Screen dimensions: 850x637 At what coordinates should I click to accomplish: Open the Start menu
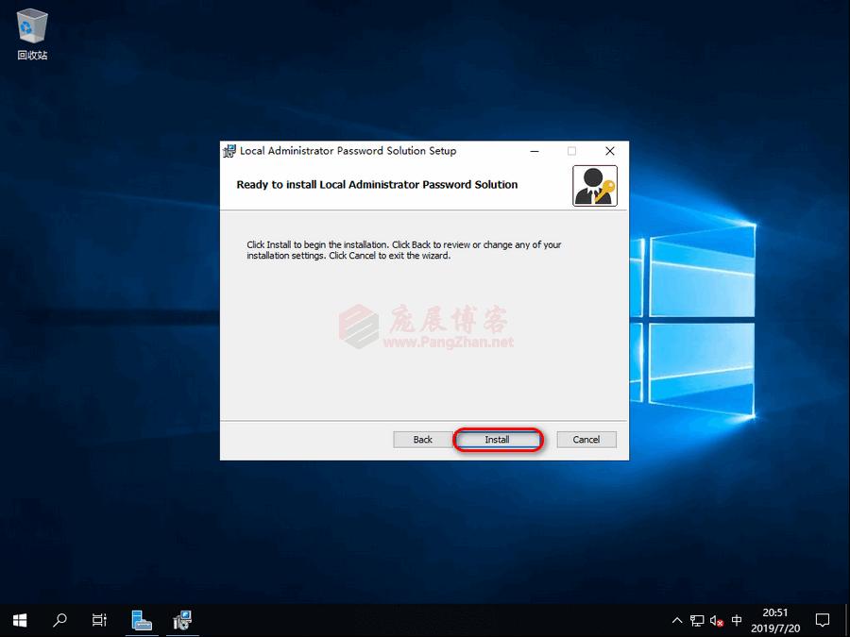coord(19,620)
